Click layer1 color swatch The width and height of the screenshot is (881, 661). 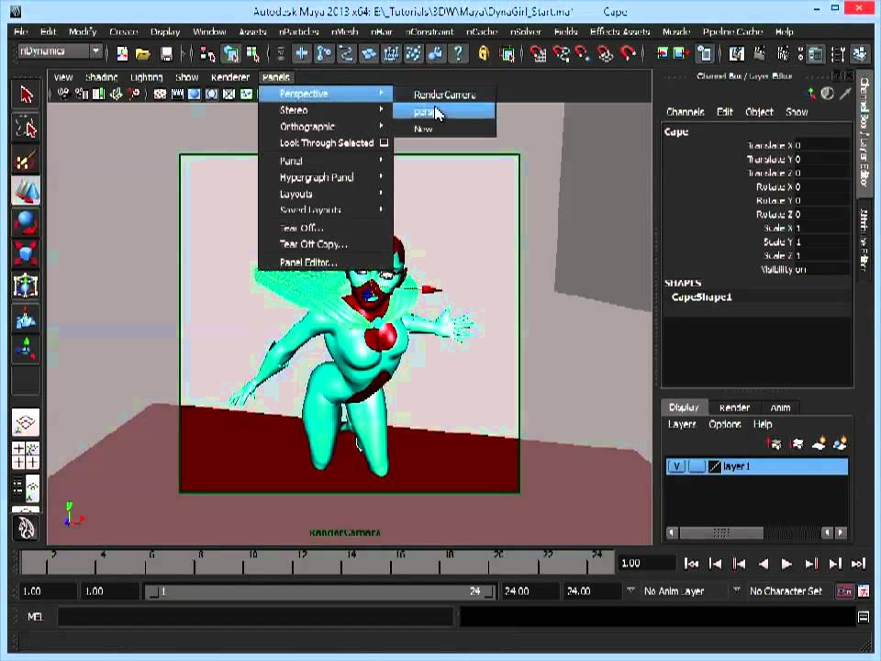pos(715,466)
